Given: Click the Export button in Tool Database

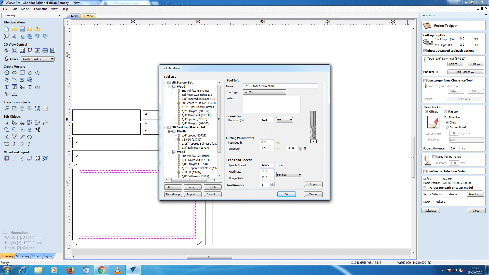Looking at the screenshot, I should click(x=212, y=194).
